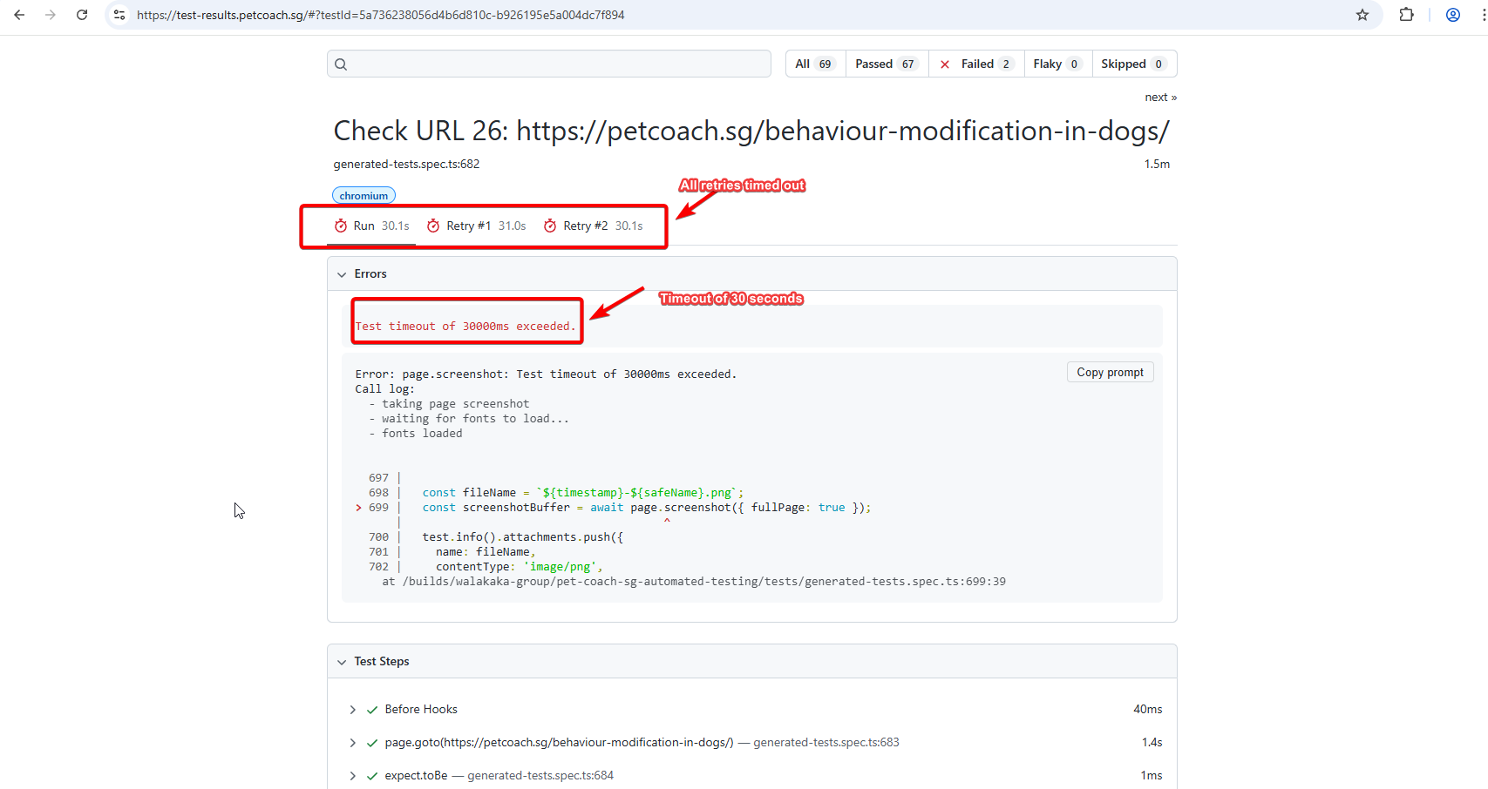Go to the next test via next » link
1488x789 pixels.
point(1160,98)
